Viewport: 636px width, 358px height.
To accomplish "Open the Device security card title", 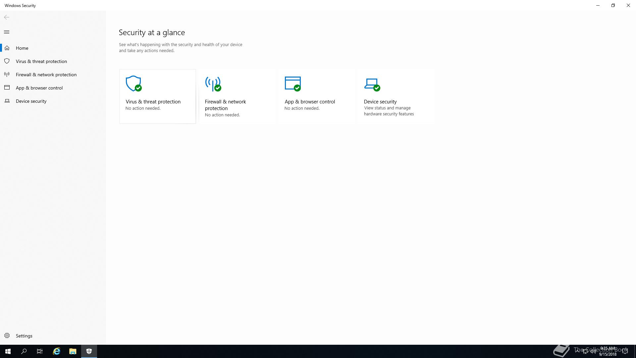I will 380,102.
